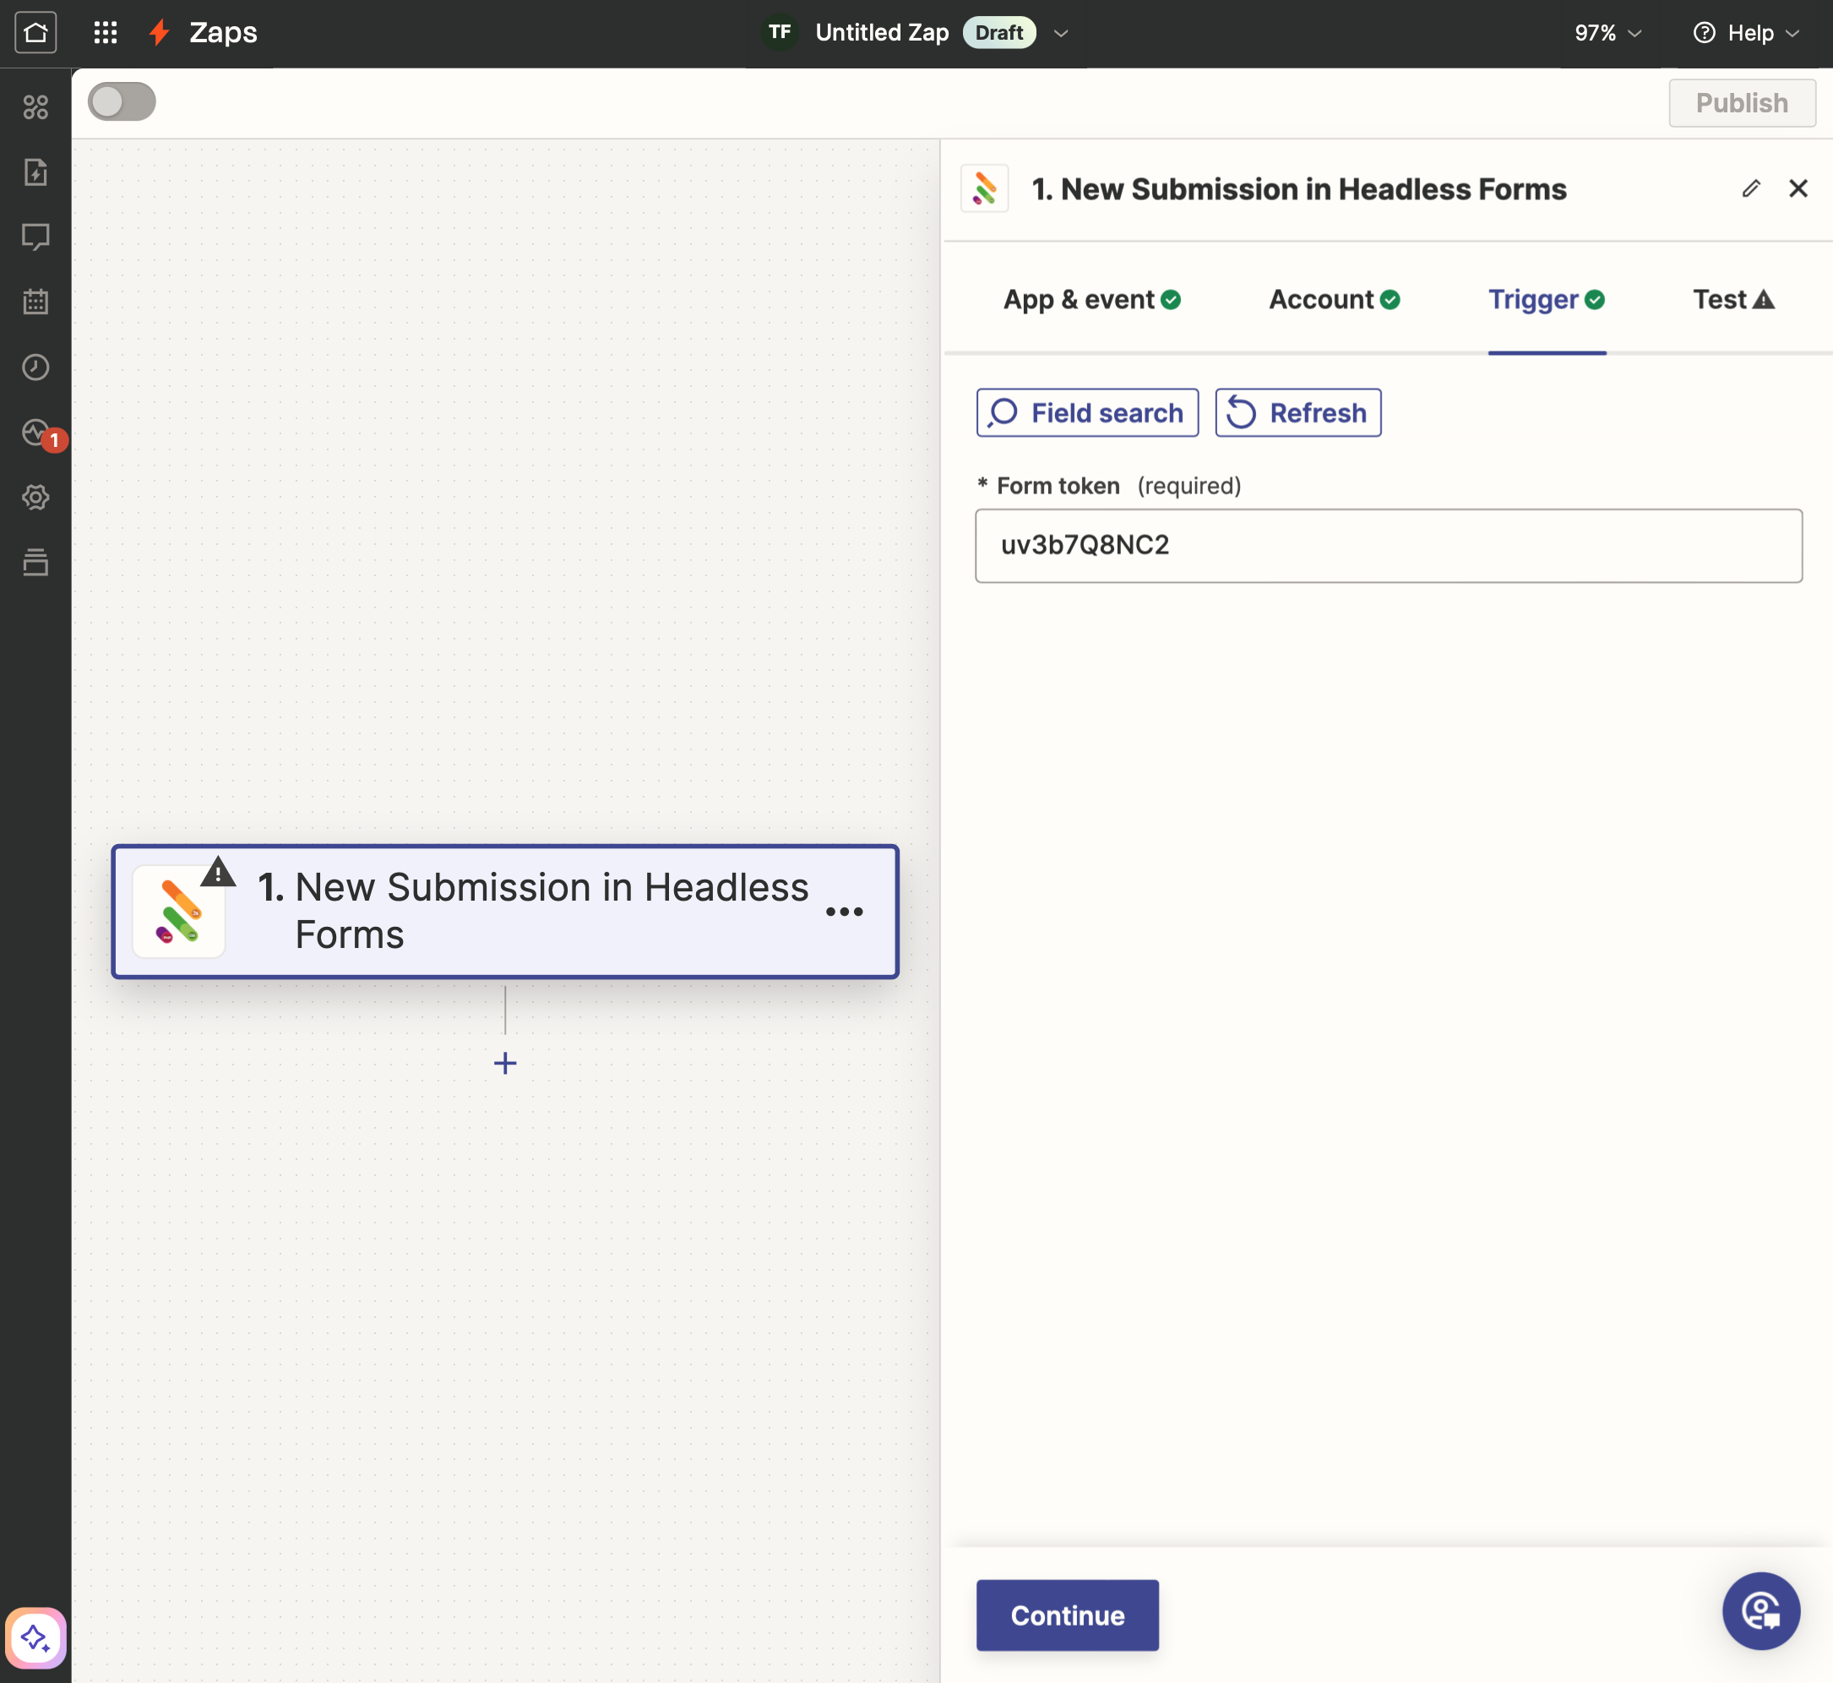1833x1683 pixels.
Task: Open the versions stack sidebar icon
Action: pyautogui.click(x=35, y=562)
